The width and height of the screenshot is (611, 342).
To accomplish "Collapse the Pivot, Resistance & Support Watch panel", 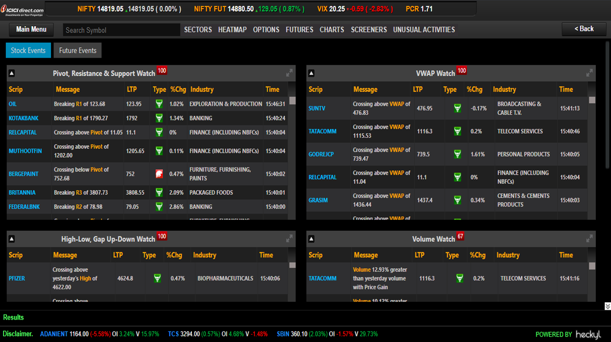I will [12, 73].
